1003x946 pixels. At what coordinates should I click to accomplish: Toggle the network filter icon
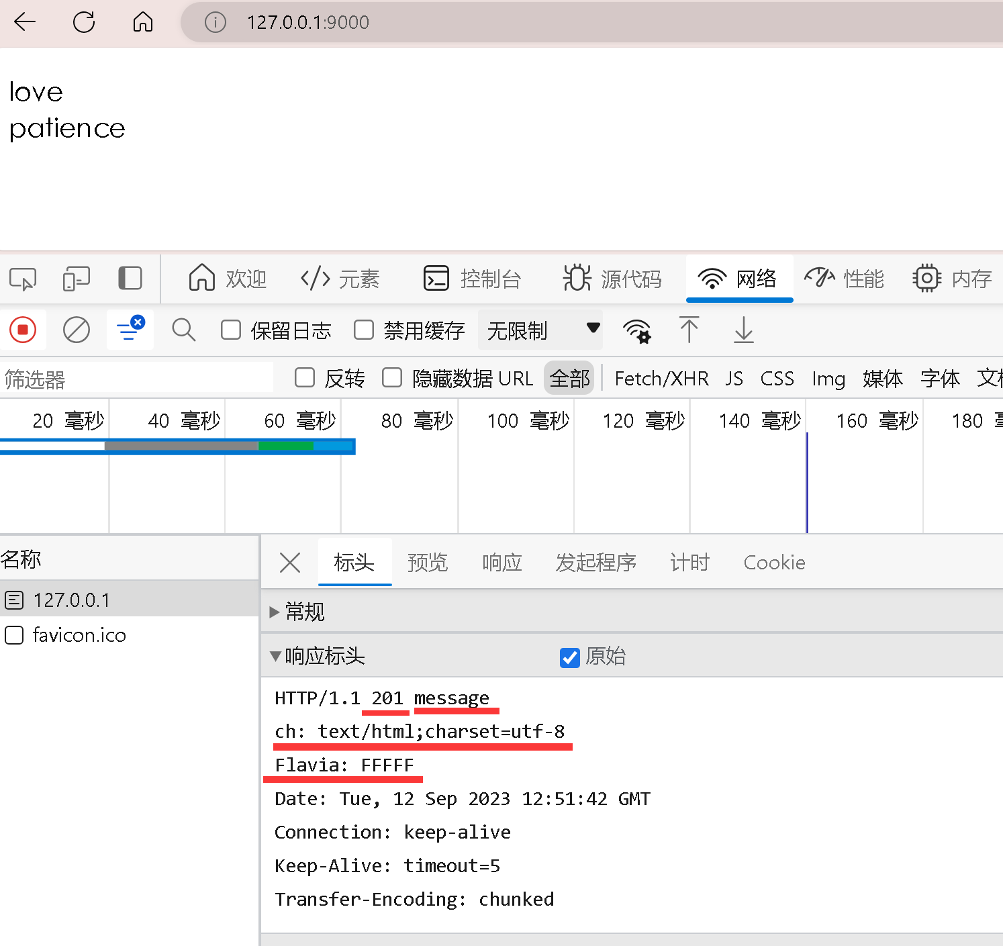[x=130, y=329]
